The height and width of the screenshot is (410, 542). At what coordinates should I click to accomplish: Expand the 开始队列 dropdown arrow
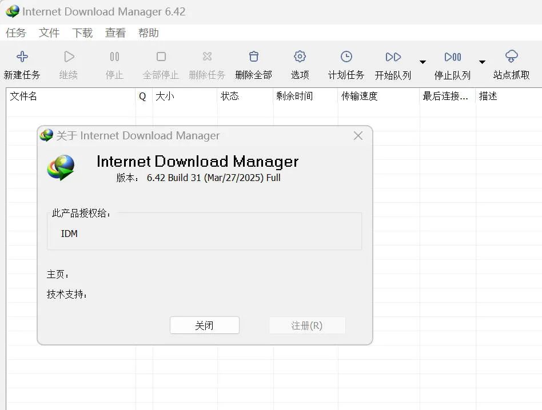[x=423, y=62]
